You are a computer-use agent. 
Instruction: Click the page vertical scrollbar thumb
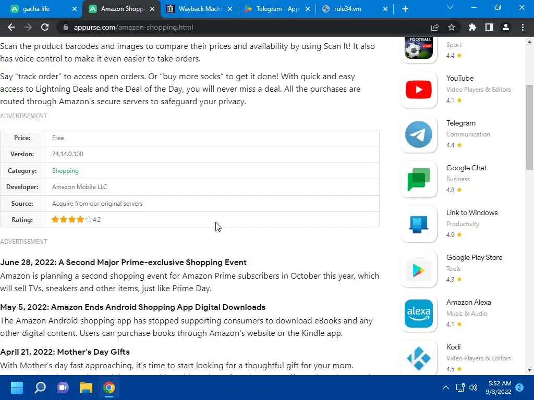530,127
